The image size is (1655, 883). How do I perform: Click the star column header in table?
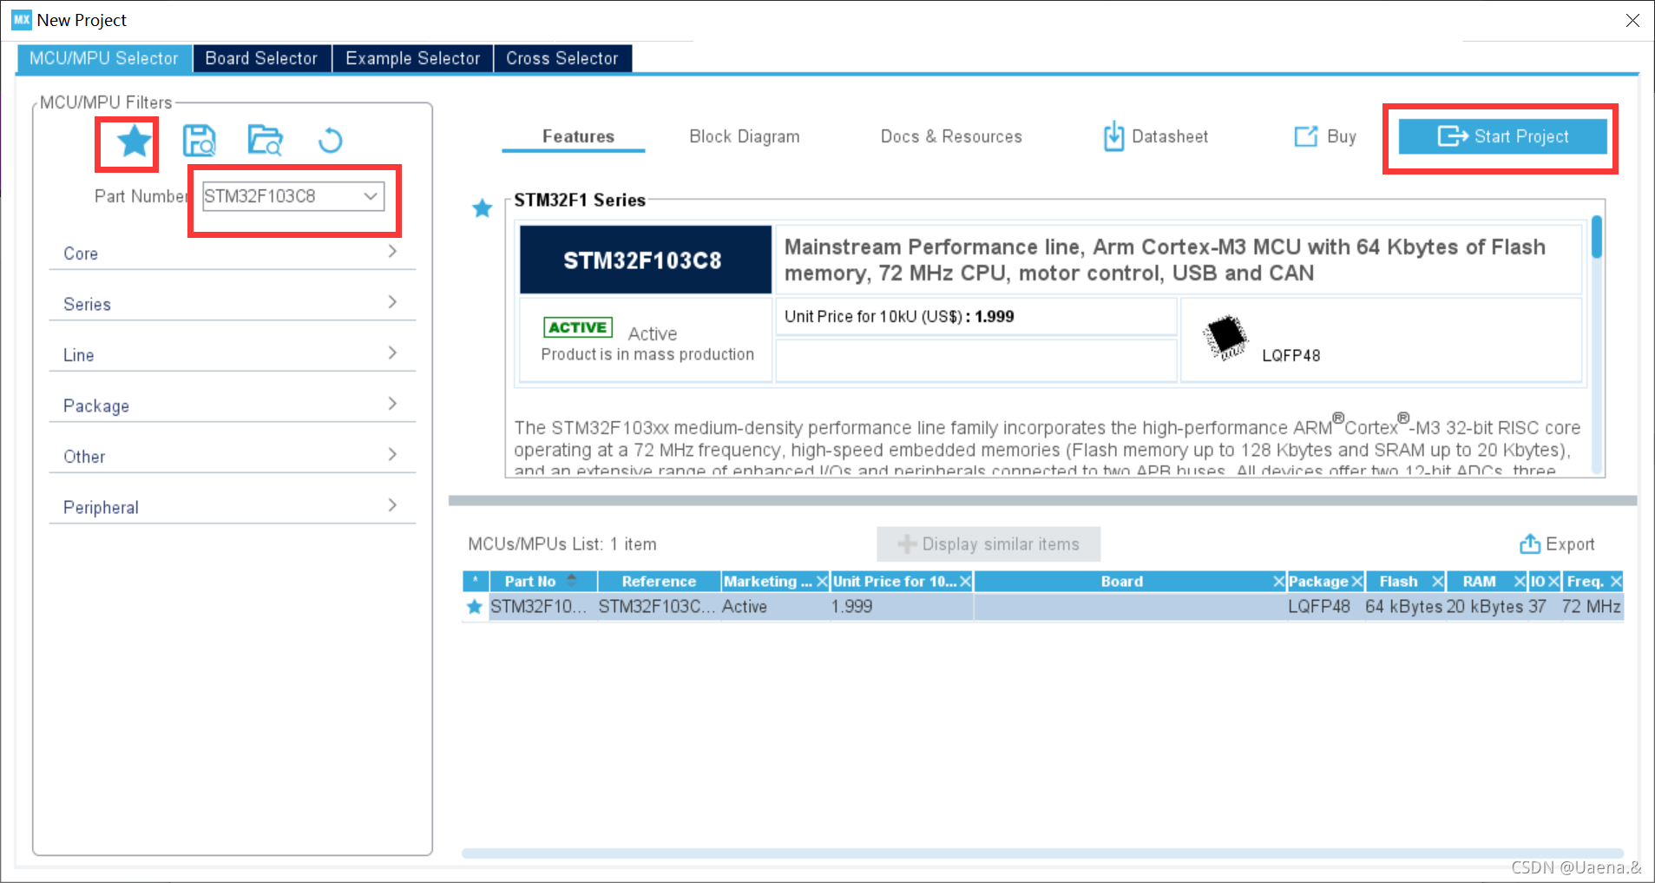(476, 582)
